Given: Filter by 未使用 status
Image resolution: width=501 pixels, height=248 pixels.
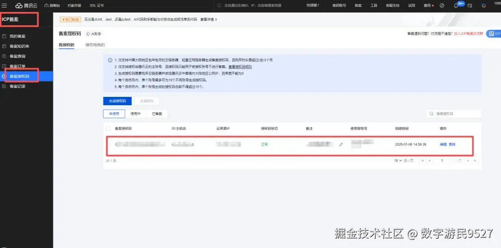Looking at the screenshot, I should click(114, 114).
